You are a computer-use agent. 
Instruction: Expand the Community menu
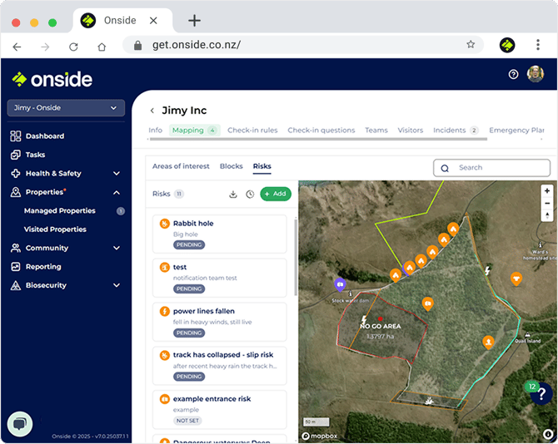coord(117,248)
